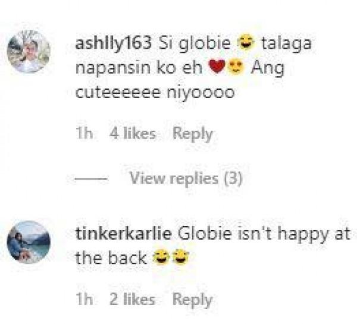Click the text "cuteeeeee niyoooo"

click(x=155, y=92)
